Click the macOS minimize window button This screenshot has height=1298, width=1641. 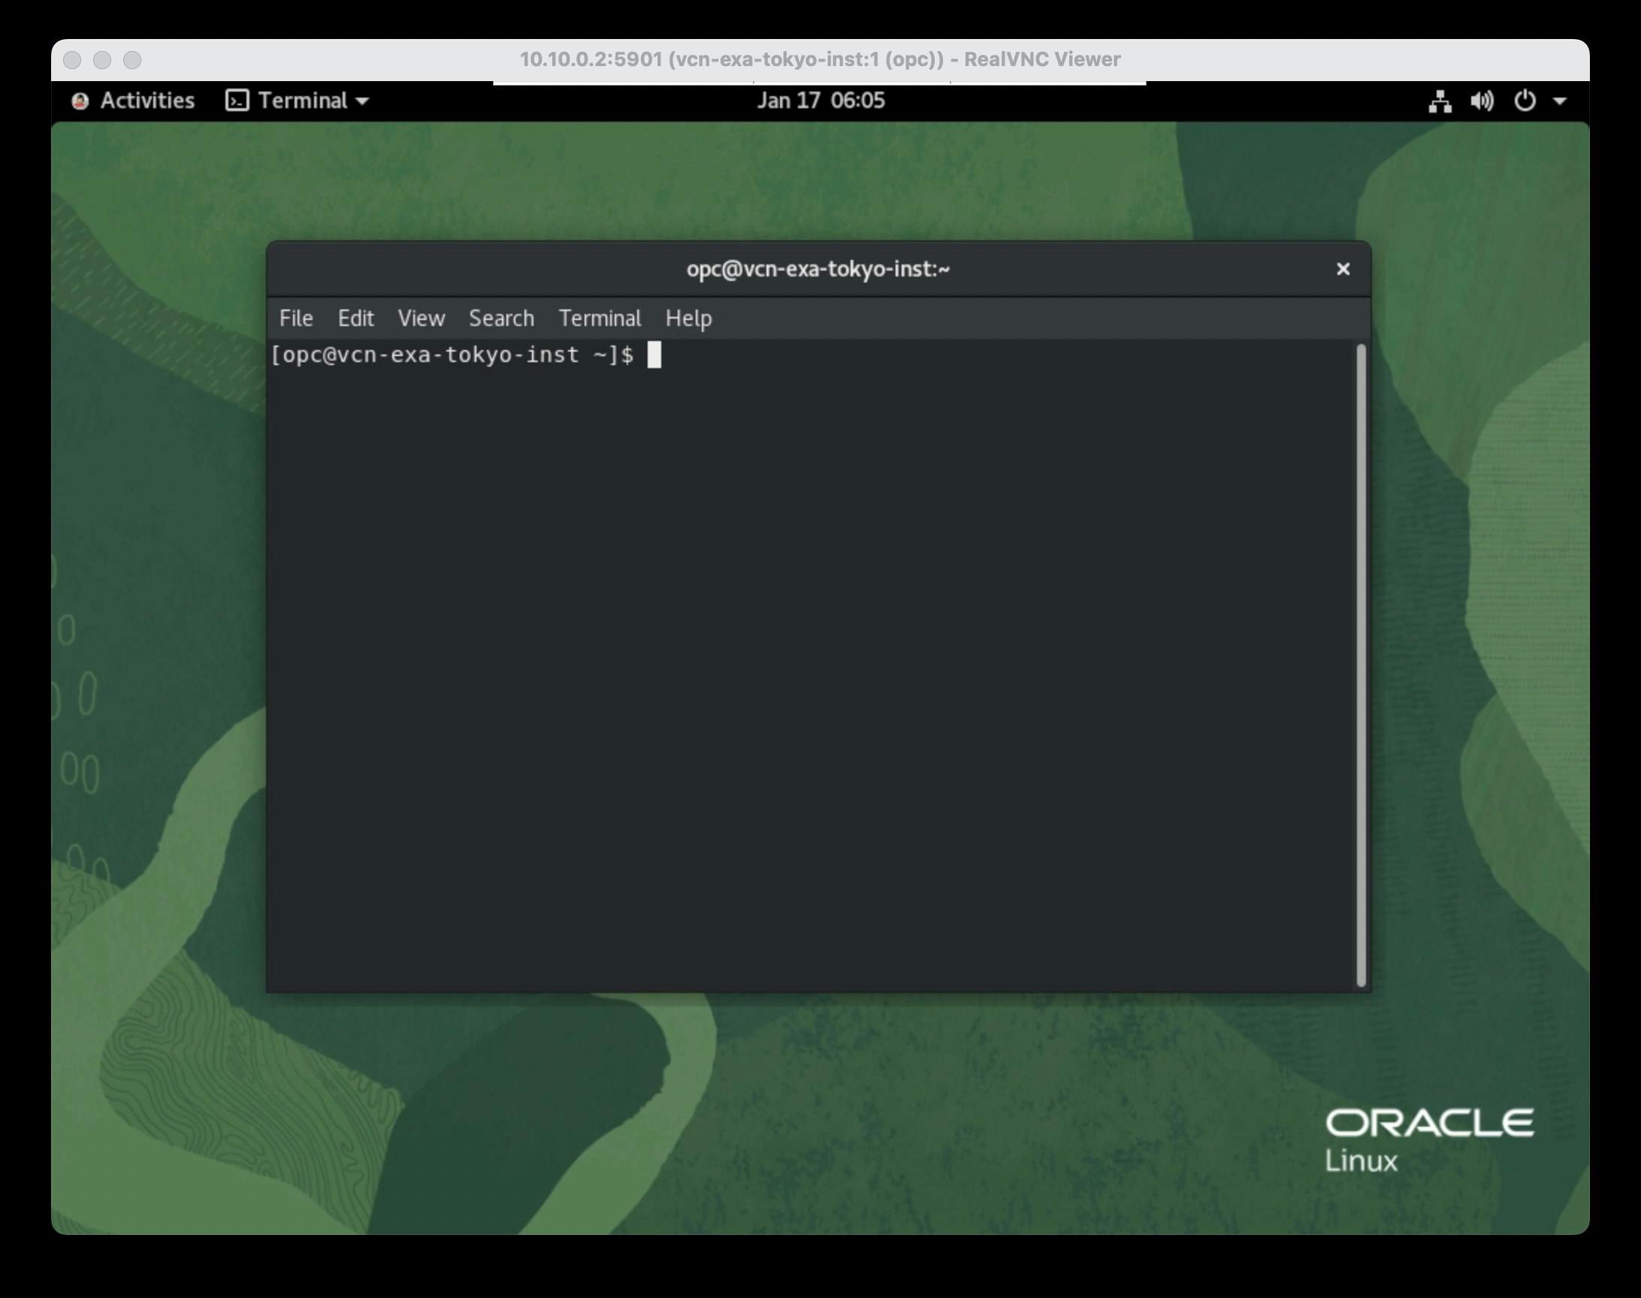pos(102,60)
